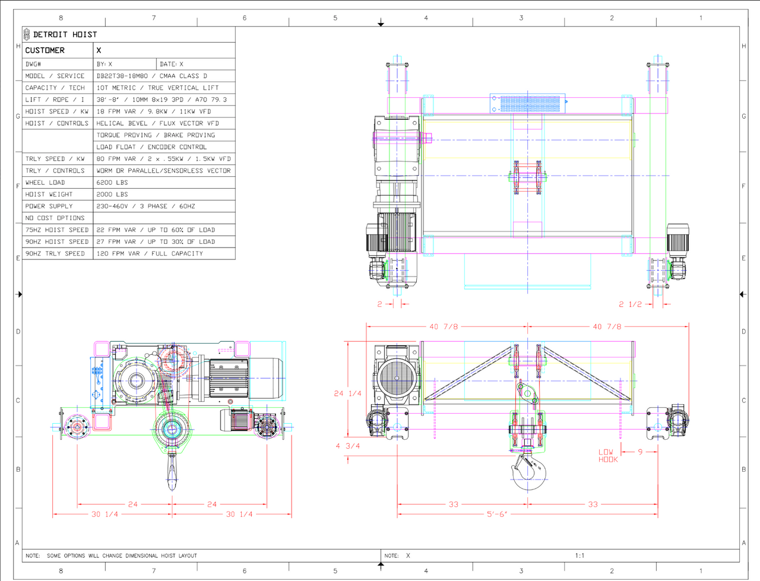
Task: Select 18 FPM VAR / 9.8KW / 11KW VFD
Action: click(154, 112)
